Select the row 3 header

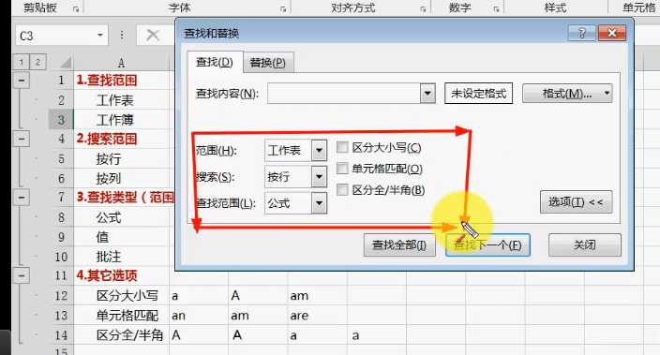pyautogui.click(x=62, y=120)
